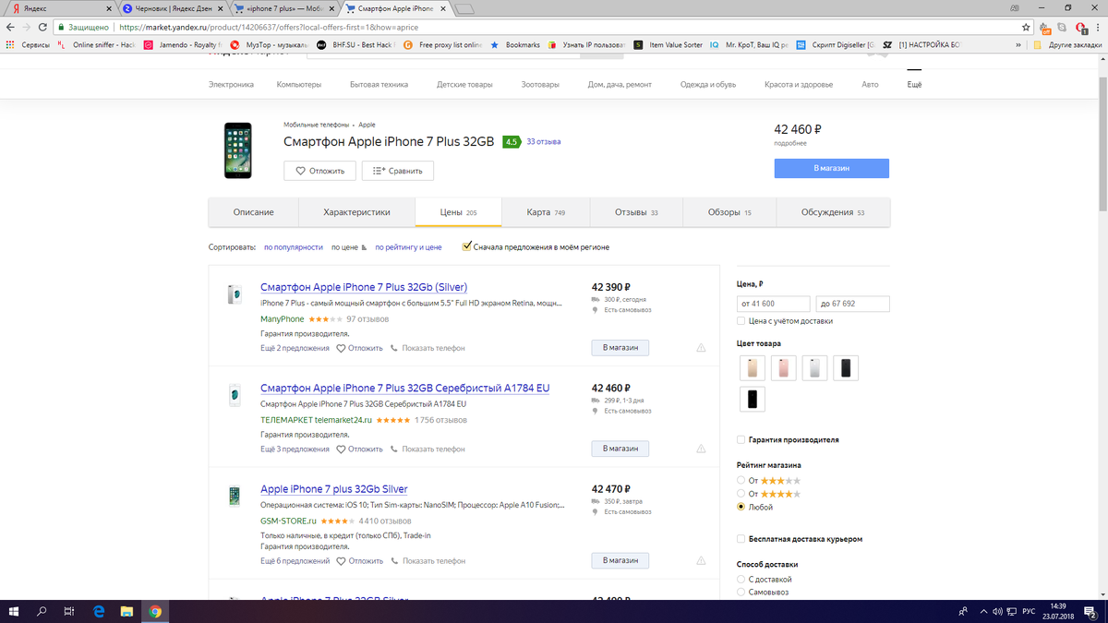Check Цена с учётом доставки
The width and height of the screenshot is (1108, 623).
[741, 321]
